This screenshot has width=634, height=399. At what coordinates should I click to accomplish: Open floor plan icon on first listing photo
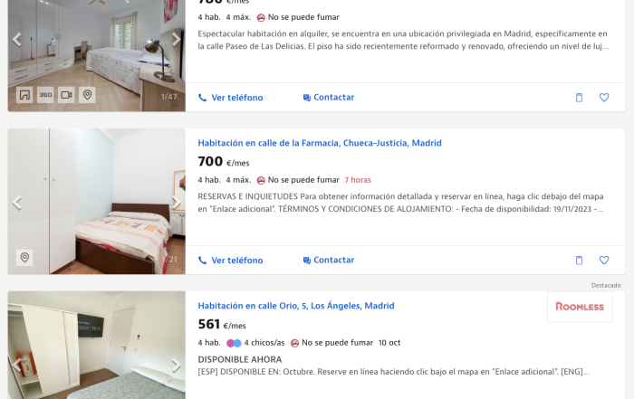[24, 95]
